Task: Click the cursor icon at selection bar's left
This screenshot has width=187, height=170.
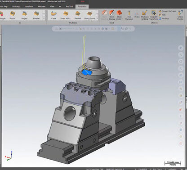Action: (60, 29)
